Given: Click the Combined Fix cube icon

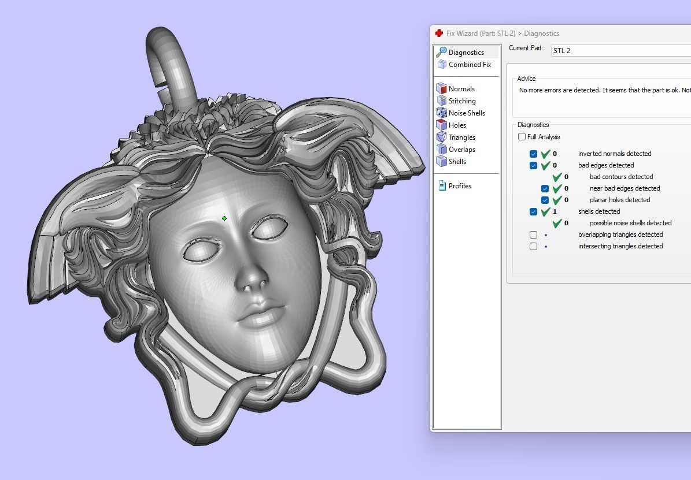Looking at the screenshot, I should [x=442, y=64].
